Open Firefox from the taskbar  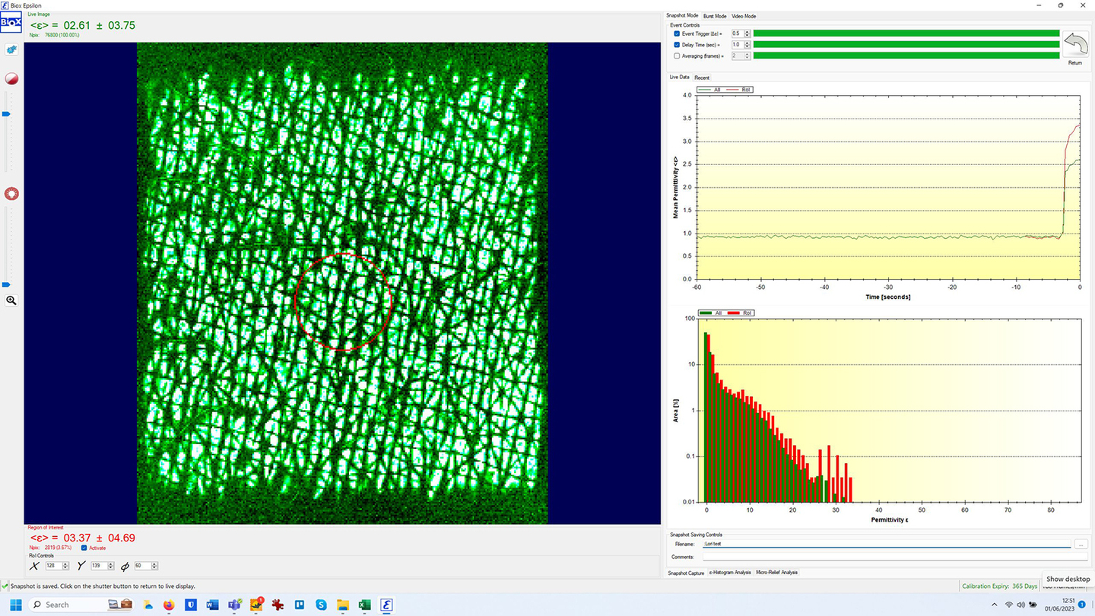(x=169, y=605)
